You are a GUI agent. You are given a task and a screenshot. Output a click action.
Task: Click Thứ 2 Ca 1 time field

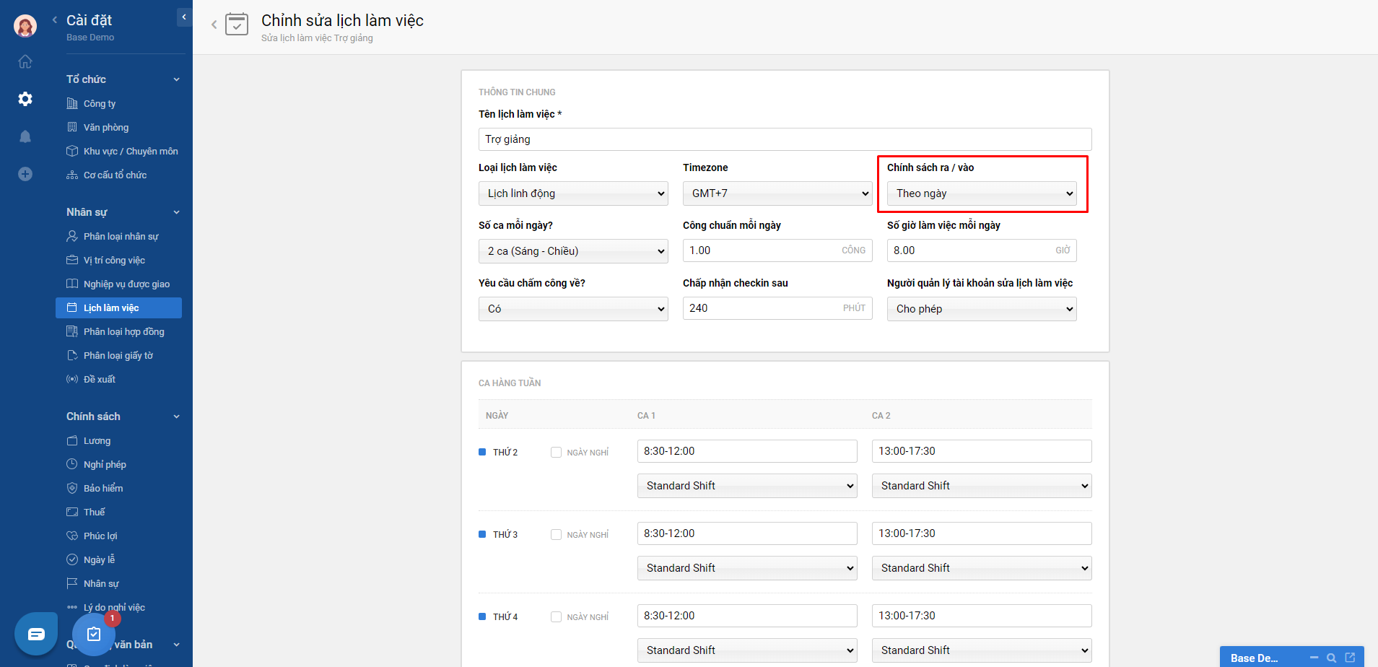747,451
